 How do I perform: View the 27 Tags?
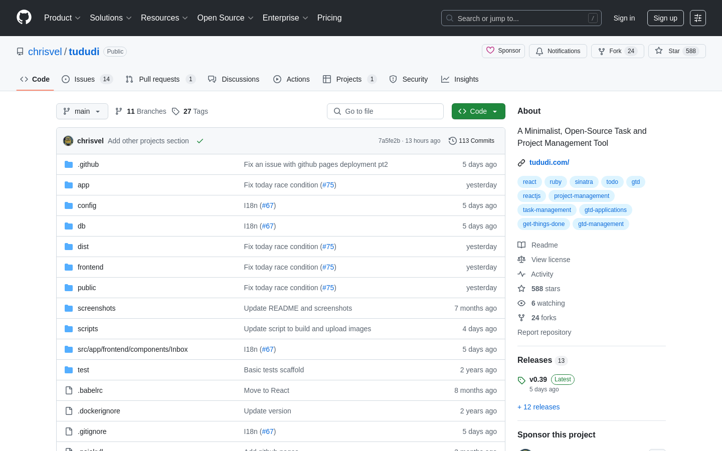(190, 111)
